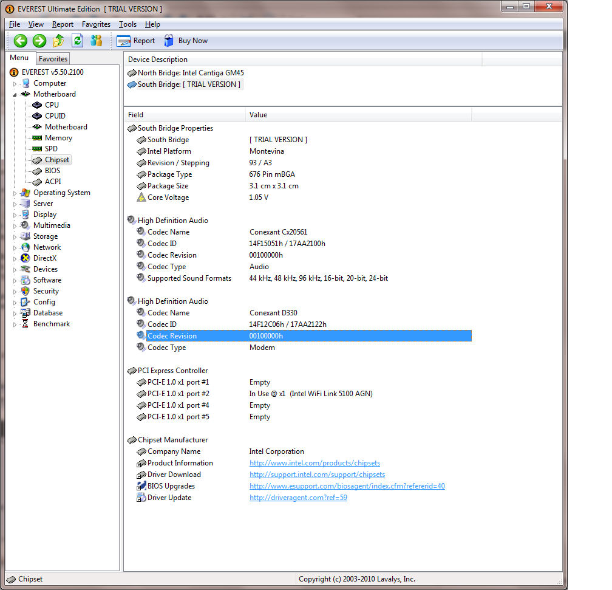The height and width of the screenshot is (590, 612).
Task: Click the Devices icon in tree
Action: tap(25, 269)
